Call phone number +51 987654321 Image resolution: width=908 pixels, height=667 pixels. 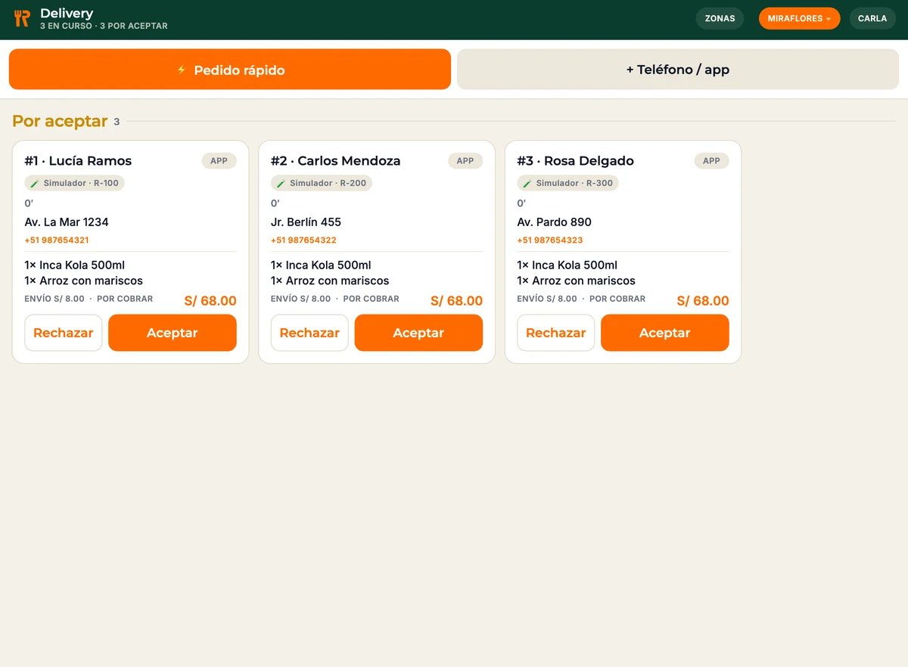click(x=57, y=240)
